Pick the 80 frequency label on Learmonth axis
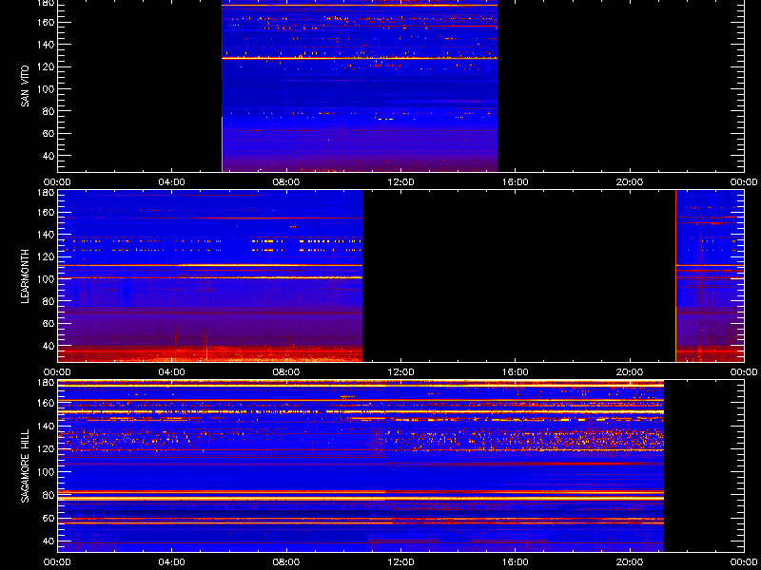The width and height of the screenshot is (761, 570). [49, 301]
